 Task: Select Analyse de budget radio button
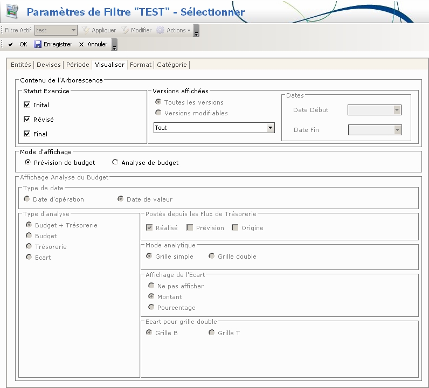tap(115, 162)
